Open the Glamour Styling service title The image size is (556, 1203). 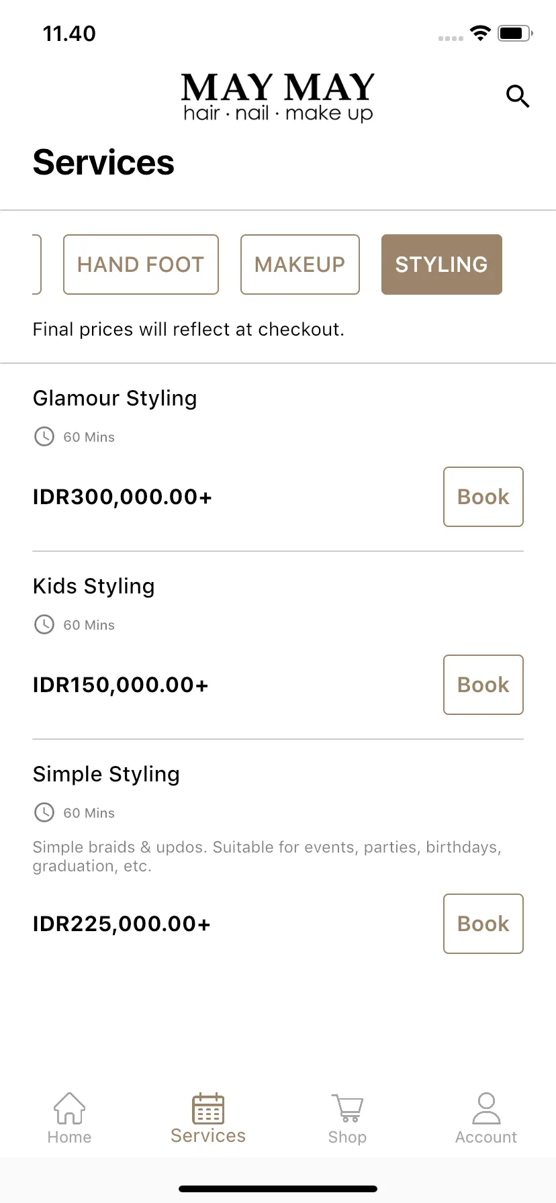(115, 398)
